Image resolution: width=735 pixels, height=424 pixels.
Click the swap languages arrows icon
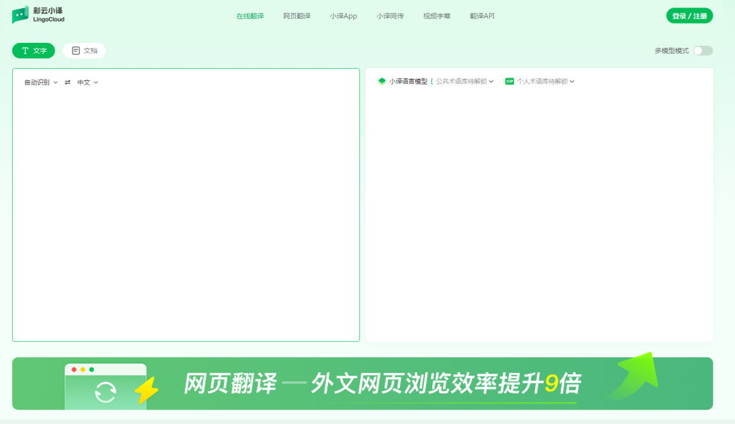pyautogui.click(x=67, y=82)
